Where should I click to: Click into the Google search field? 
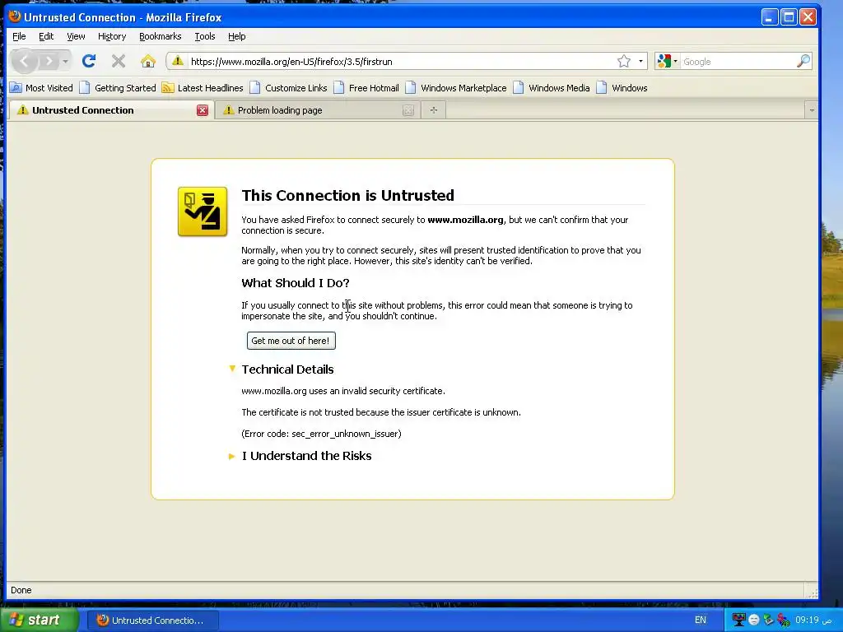tap(738, 61)
